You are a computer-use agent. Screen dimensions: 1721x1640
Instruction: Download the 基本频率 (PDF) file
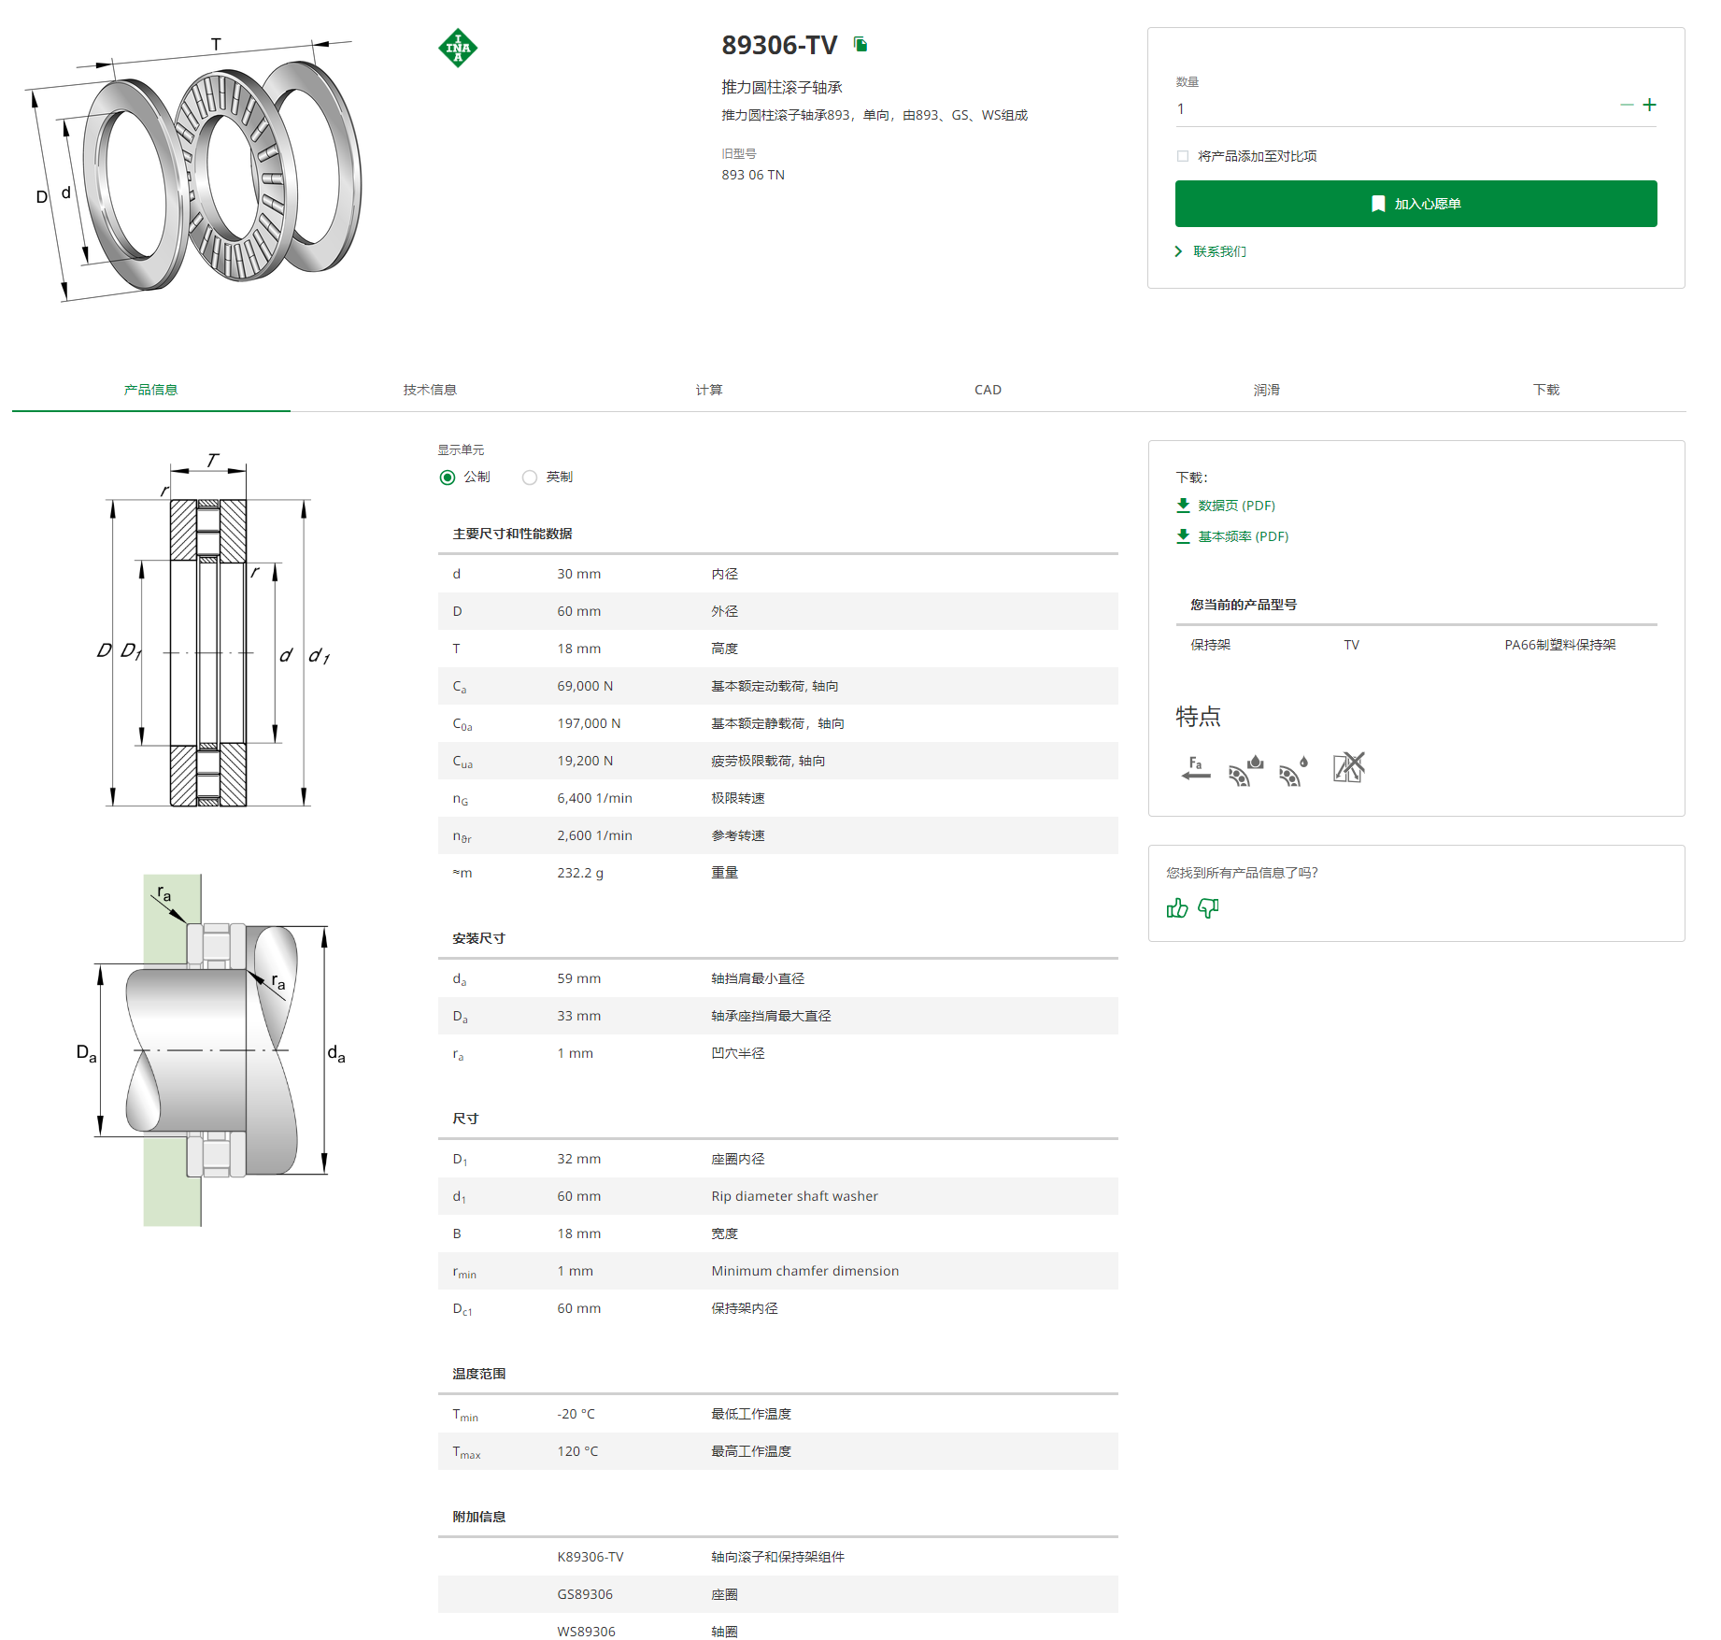1232,536
